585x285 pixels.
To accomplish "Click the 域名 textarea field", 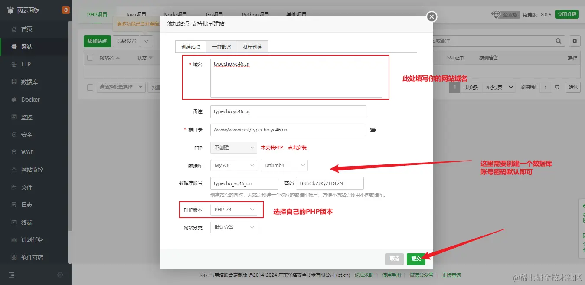I will [x=296, y=78].
